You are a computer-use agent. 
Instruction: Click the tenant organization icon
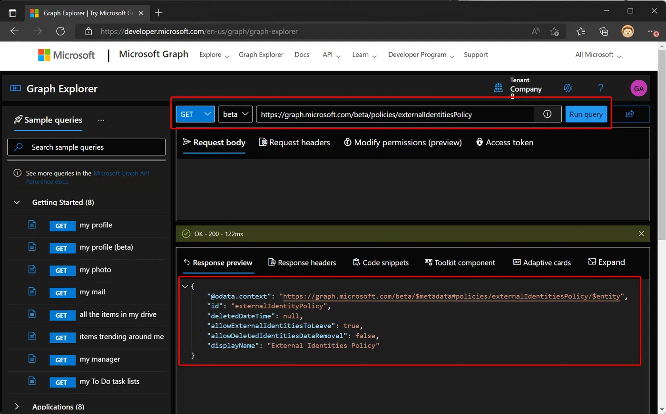498,88
